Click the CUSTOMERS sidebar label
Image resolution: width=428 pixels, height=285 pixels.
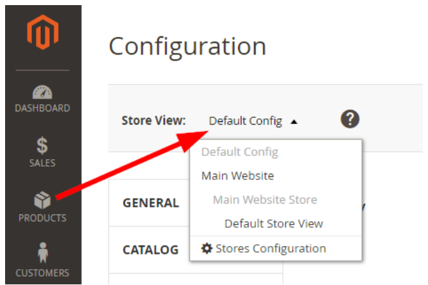(x=42, y=273)
